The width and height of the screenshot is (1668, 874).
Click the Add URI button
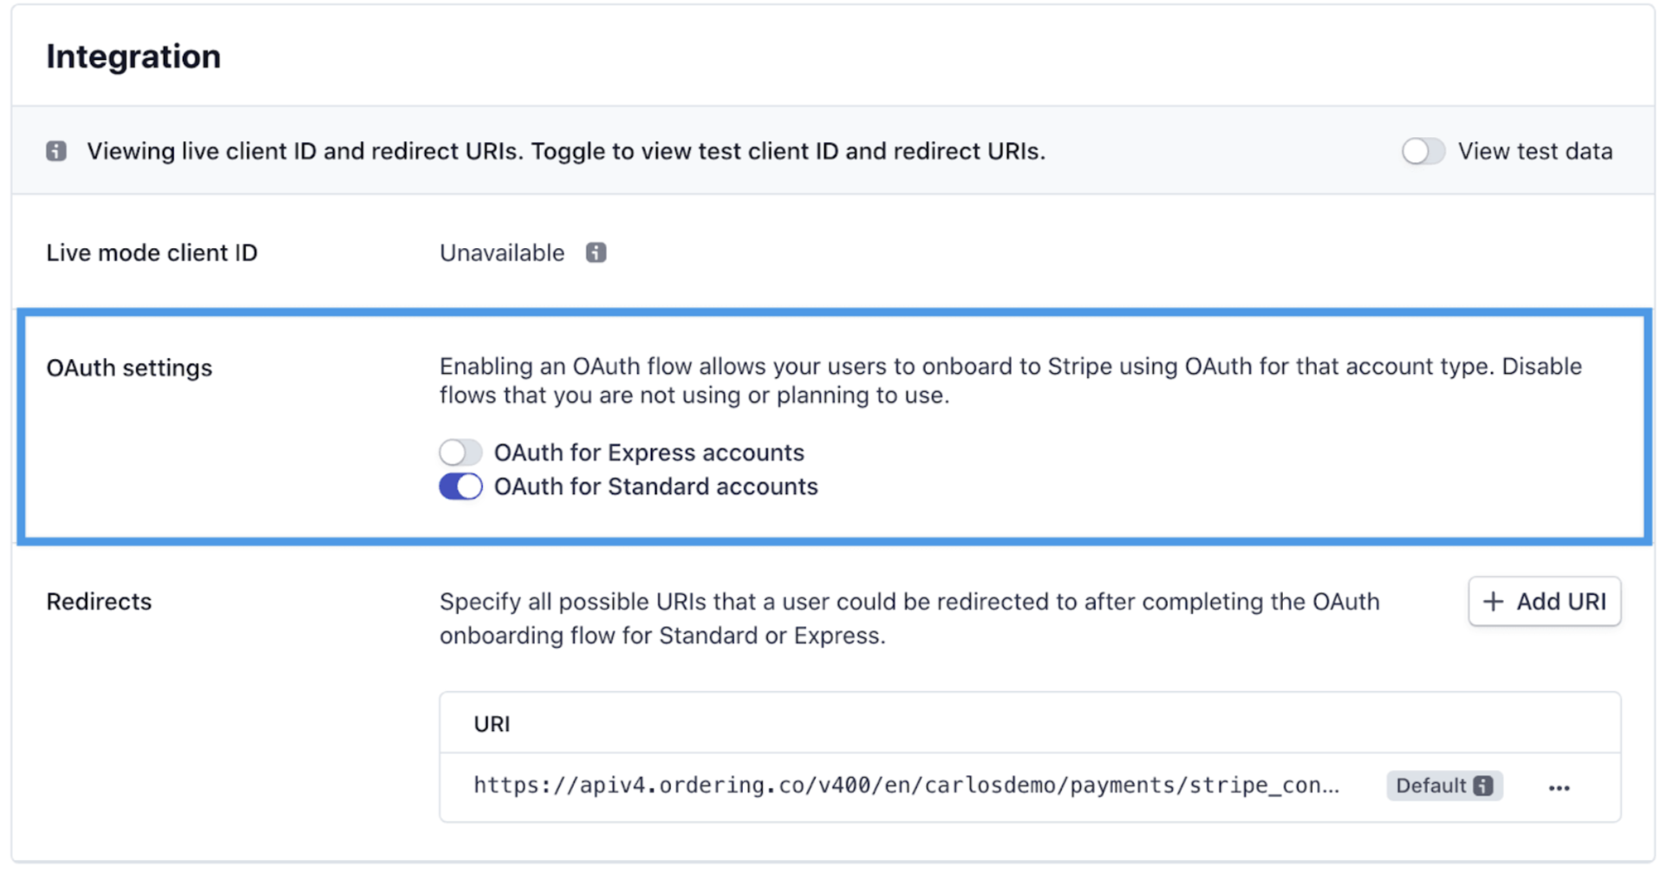pos(1545,602)
